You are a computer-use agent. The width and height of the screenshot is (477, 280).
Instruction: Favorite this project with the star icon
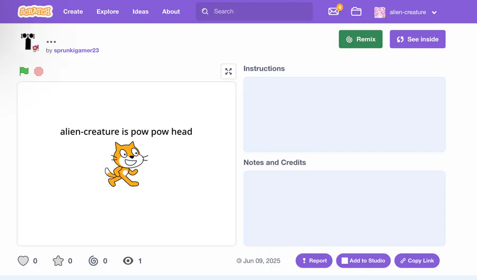[58, 261]
